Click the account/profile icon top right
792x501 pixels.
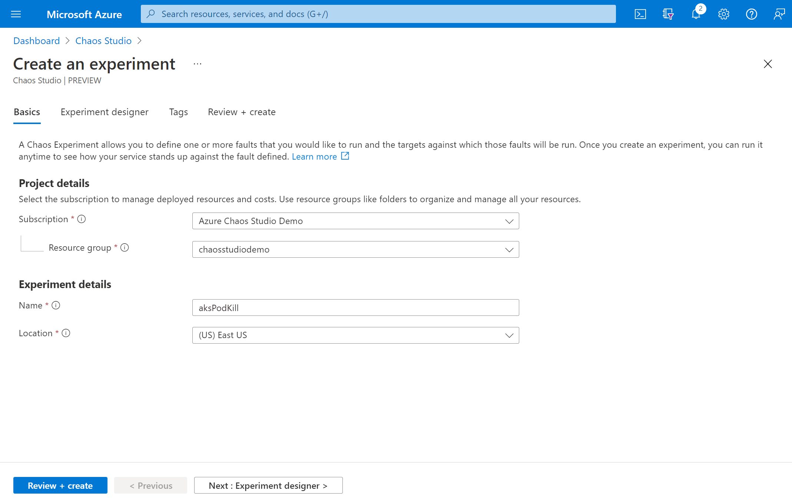point(779,13)
